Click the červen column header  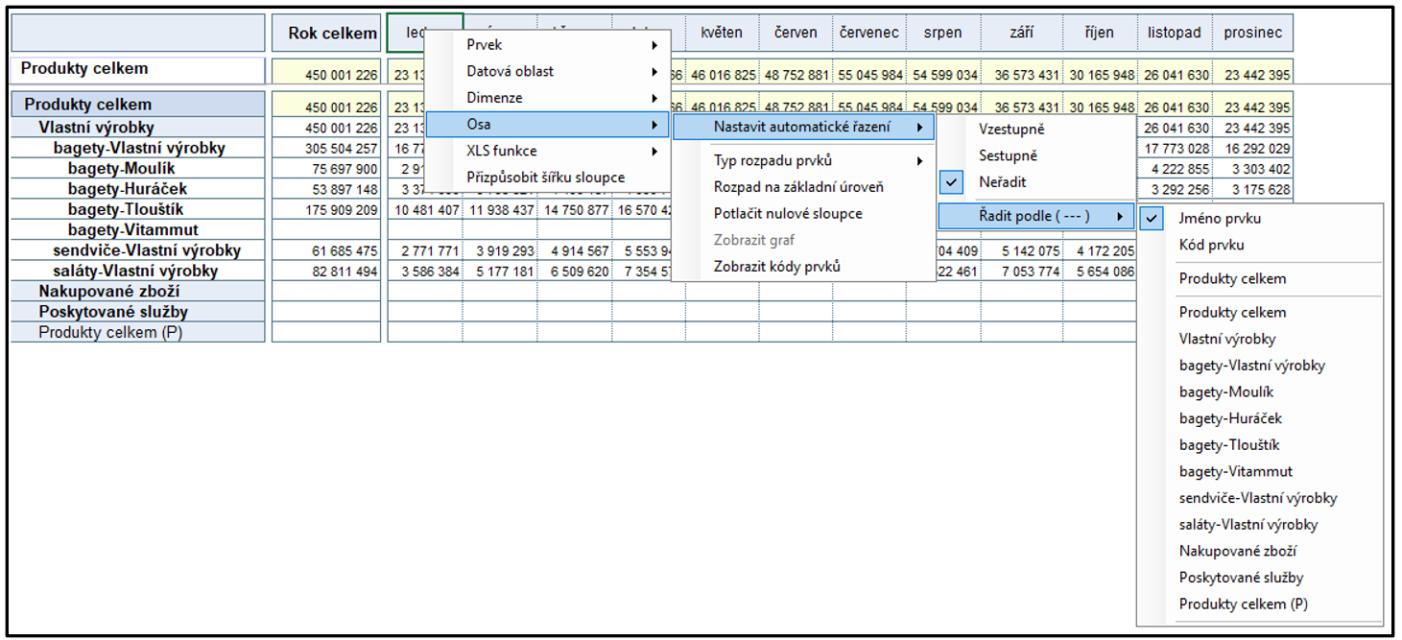pos(796,33)
